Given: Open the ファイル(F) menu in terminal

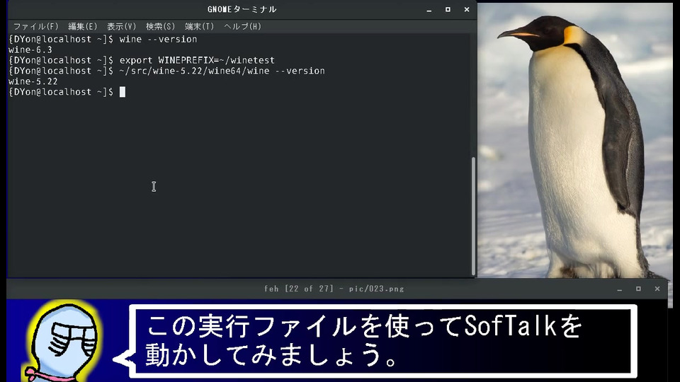Looking at the screenshot, I should coord(35,26).
